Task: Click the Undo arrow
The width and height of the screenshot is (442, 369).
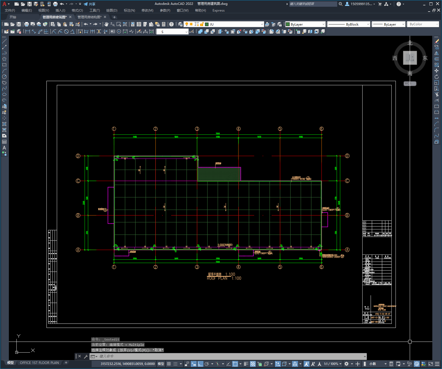Action: [x=86, y=24]
